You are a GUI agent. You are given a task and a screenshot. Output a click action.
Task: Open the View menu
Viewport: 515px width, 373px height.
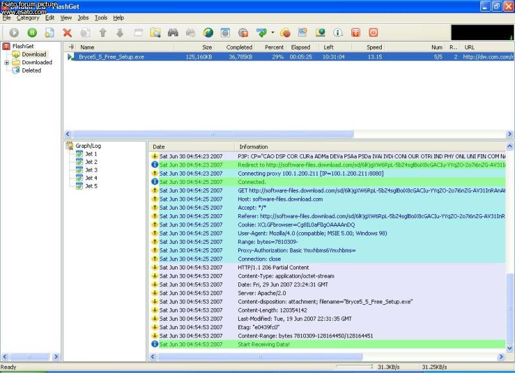[x=66, y=18]
